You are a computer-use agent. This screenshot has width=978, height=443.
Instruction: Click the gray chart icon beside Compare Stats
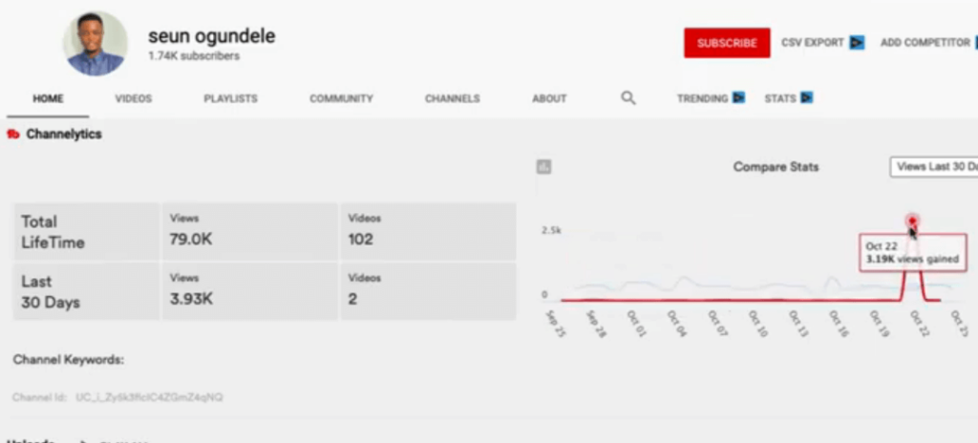pos(543,166)
